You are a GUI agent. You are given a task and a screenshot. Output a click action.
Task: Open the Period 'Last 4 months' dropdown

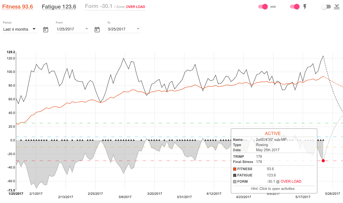pyautogui.click(x=20, y=29)
